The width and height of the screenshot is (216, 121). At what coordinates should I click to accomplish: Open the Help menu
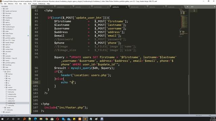pos(48,4)
